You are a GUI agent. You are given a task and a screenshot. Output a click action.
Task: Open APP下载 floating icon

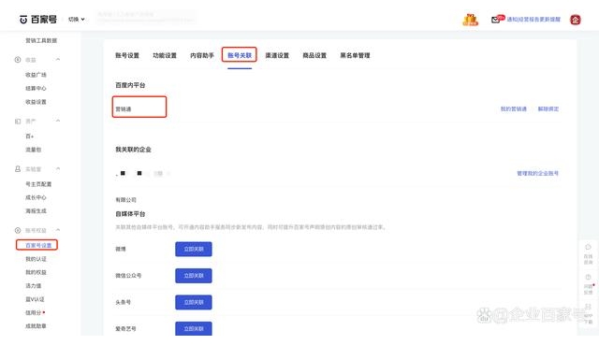coord(588,314)
